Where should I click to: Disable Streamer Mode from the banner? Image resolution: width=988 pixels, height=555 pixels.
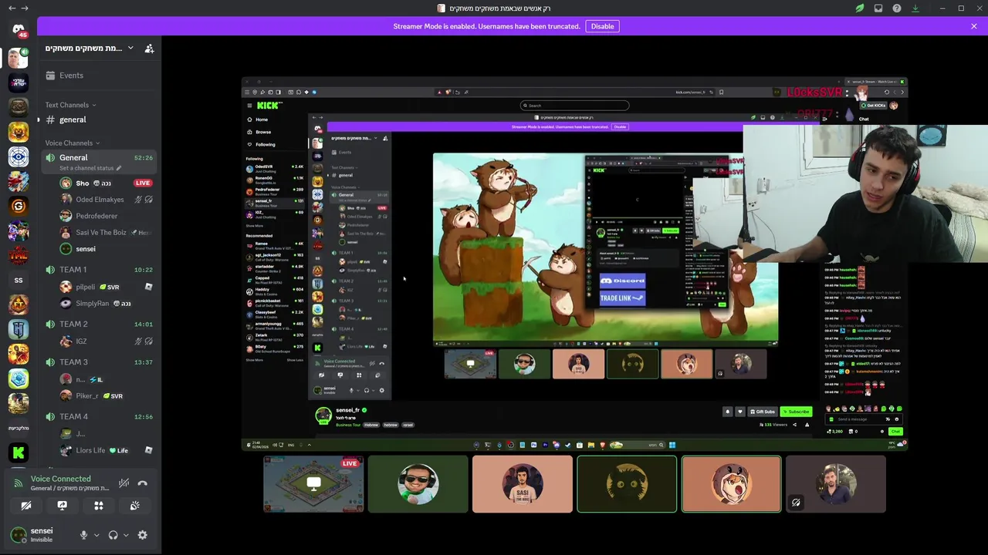pyautogui.click(x=602, y=26)
